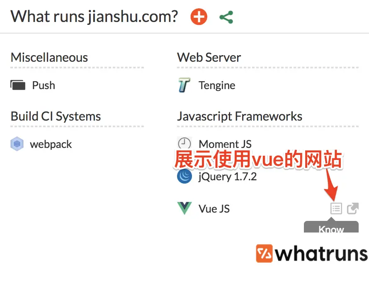Viewport: 369px width, 281px height.
Task: Click the Build CI Systems heading
Action: (x=56, y=116)
